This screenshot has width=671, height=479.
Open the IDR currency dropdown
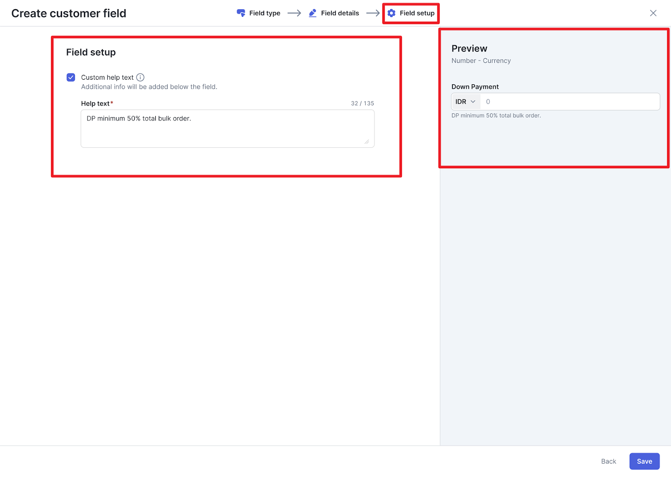tap(465, 102)
